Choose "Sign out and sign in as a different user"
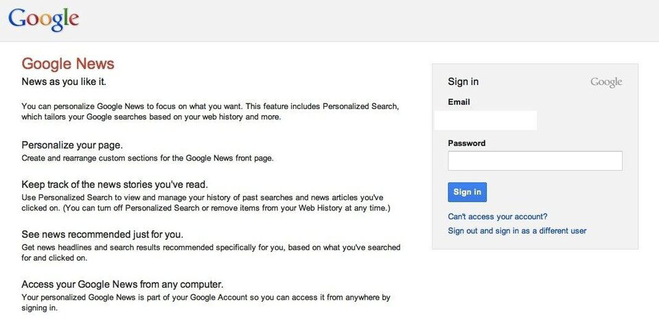 [x=517, y=231]
